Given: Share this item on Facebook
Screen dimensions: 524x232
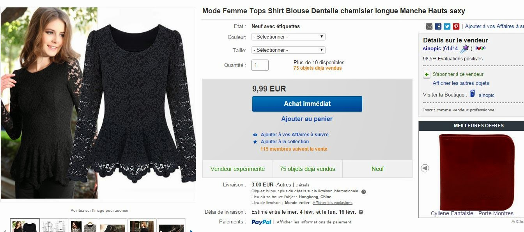Looking at the screenshot, I should 438,26.
